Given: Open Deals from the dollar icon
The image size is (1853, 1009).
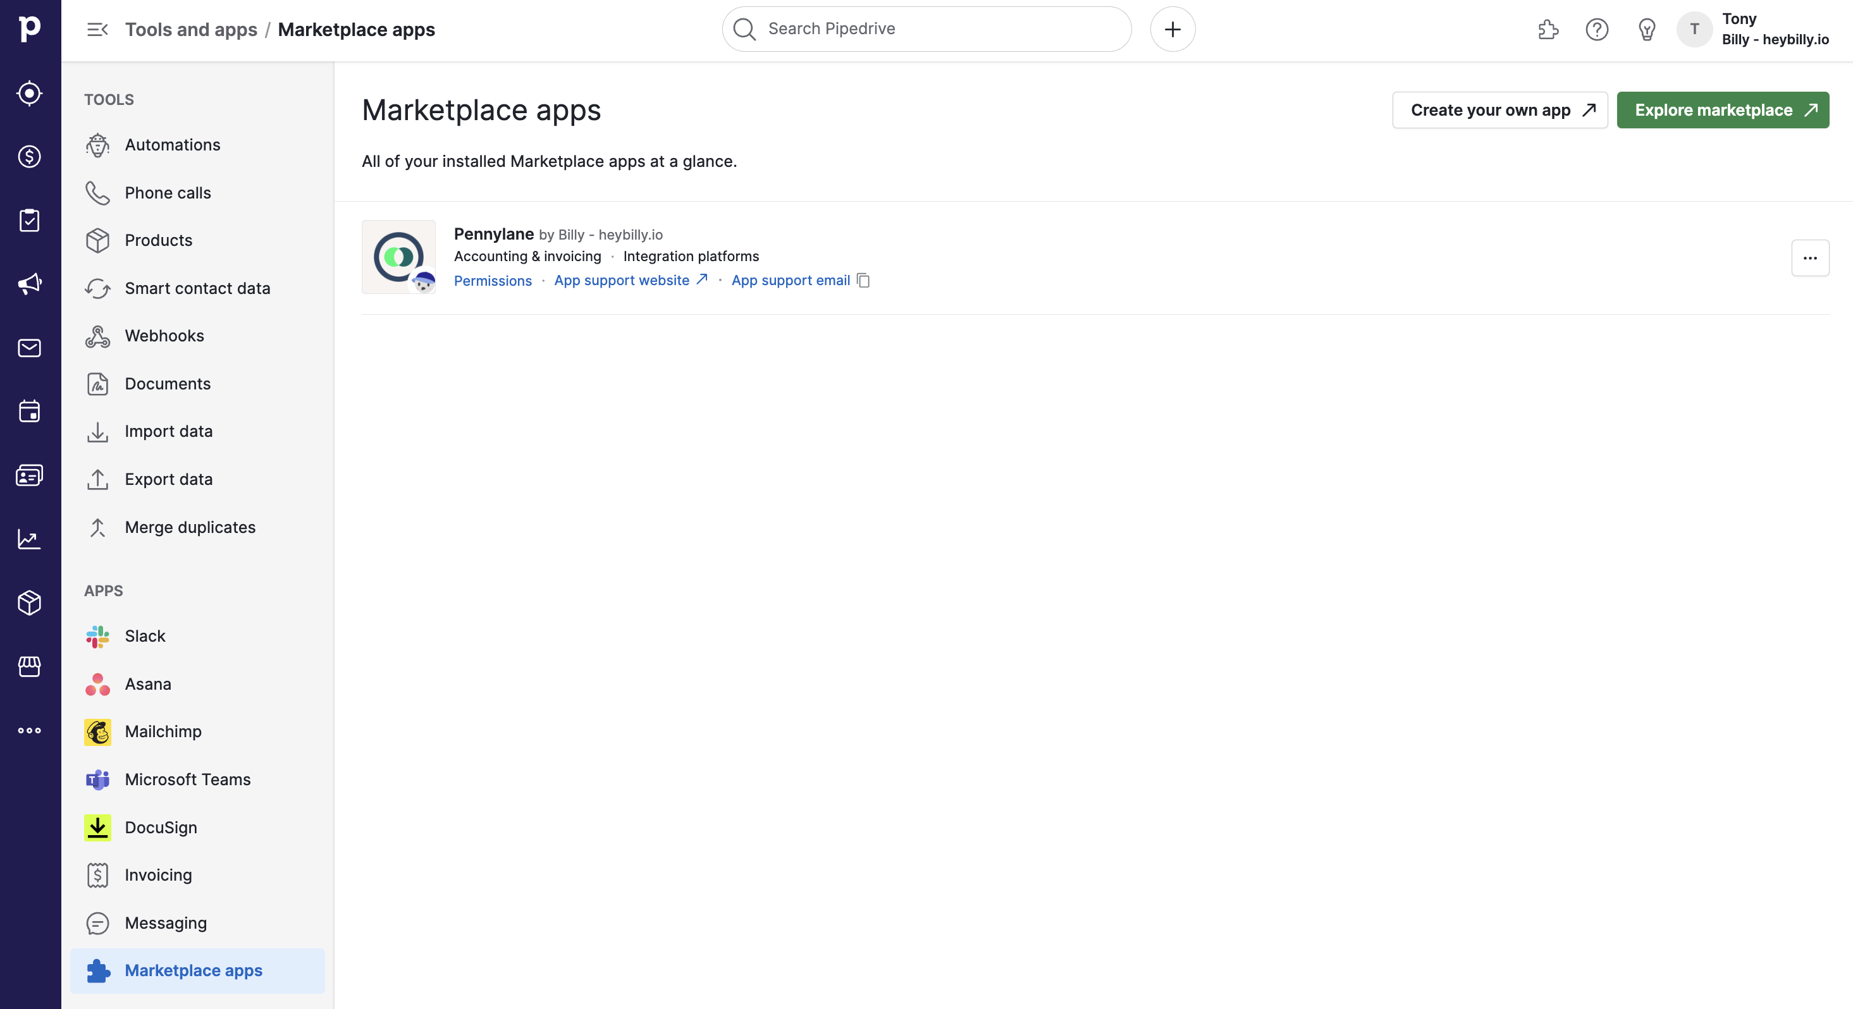Looking at the screenshot, I should click(30, 156).
